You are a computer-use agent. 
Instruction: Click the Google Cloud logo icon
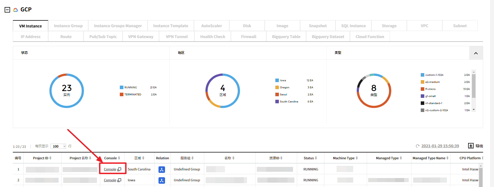pyautogui.click(x=16, y=10)
